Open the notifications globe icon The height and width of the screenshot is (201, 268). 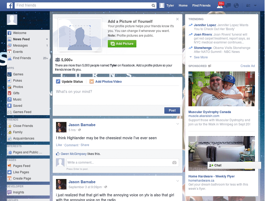pyautogui.click(x=236, y=6)
